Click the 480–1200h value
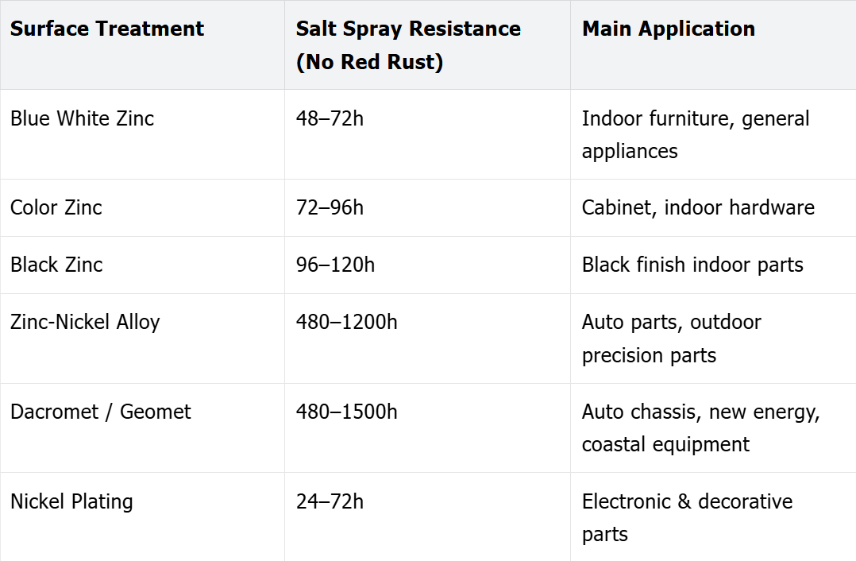 [x=347, y=322]
